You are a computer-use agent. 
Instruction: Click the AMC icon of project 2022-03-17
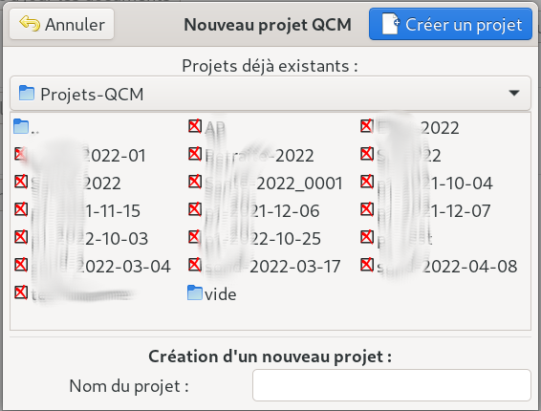click(x=195, y=265)
